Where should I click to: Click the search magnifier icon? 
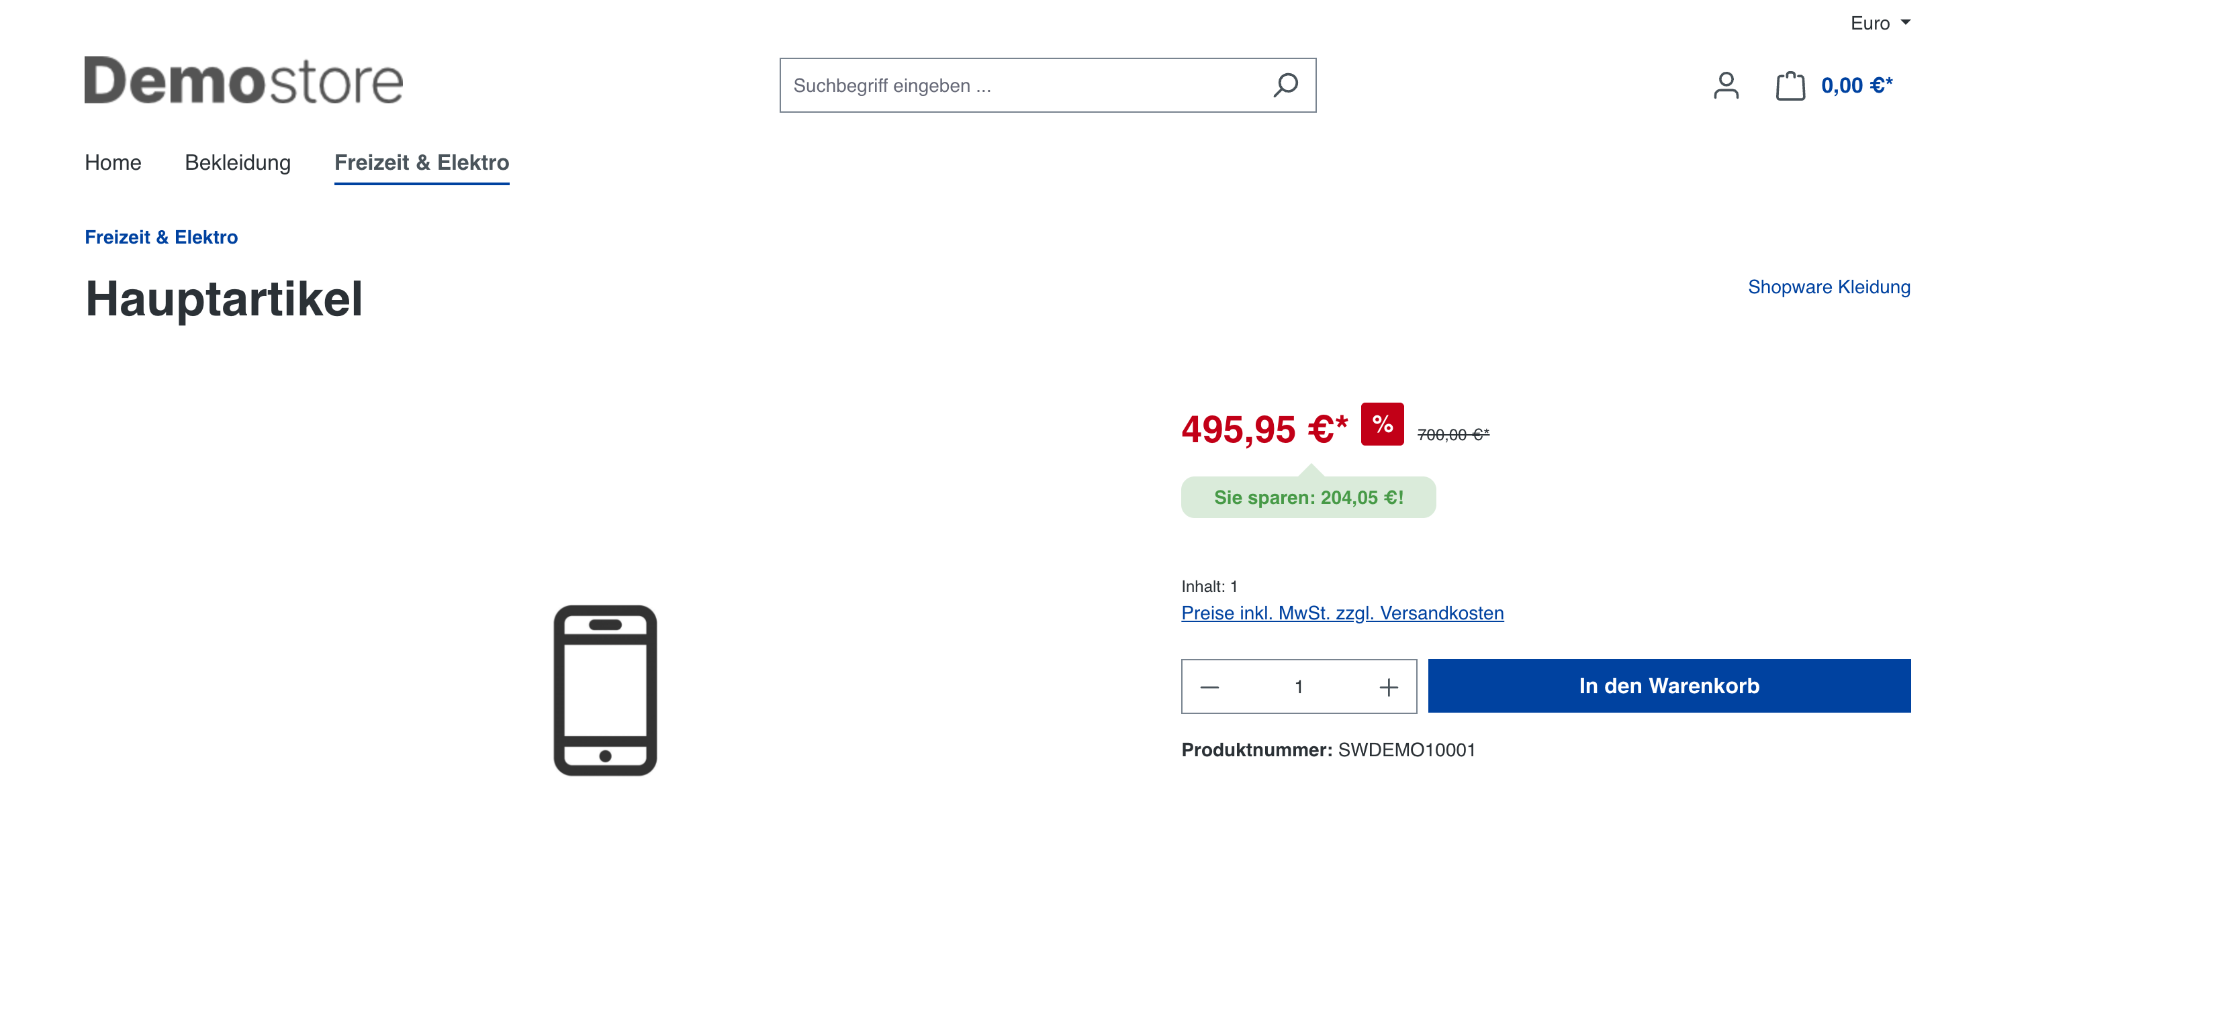(x=1285, y=85)
